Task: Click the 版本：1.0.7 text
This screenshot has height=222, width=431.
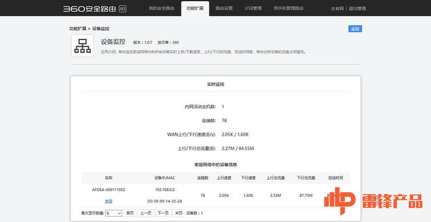Action: coord(143,42)
